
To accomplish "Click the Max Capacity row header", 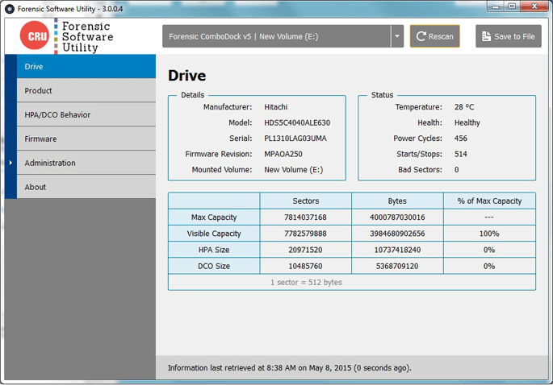I will click(x=214, y=217).
